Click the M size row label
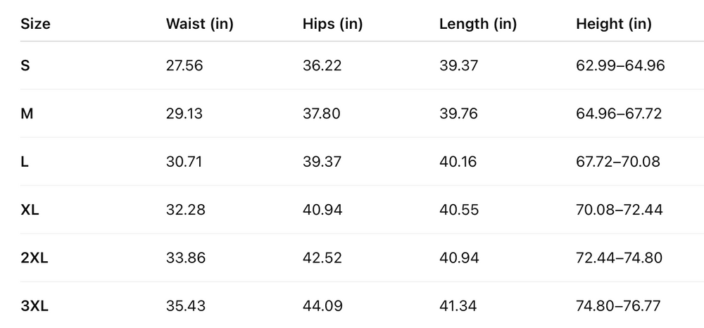704x328 pixels. click(x=27, y=113)
